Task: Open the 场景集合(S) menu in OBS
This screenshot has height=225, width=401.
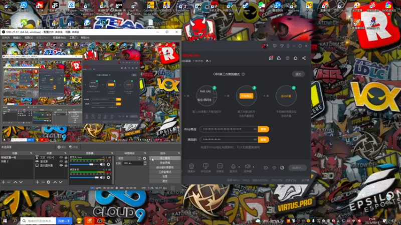Action: pyautogui.click(x=59, y=38)
